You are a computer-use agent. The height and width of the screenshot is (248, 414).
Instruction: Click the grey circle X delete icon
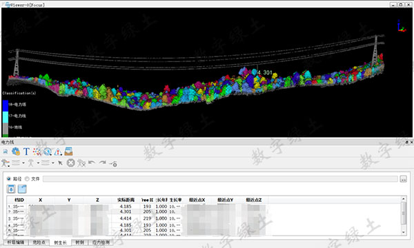tap(71, 163)
